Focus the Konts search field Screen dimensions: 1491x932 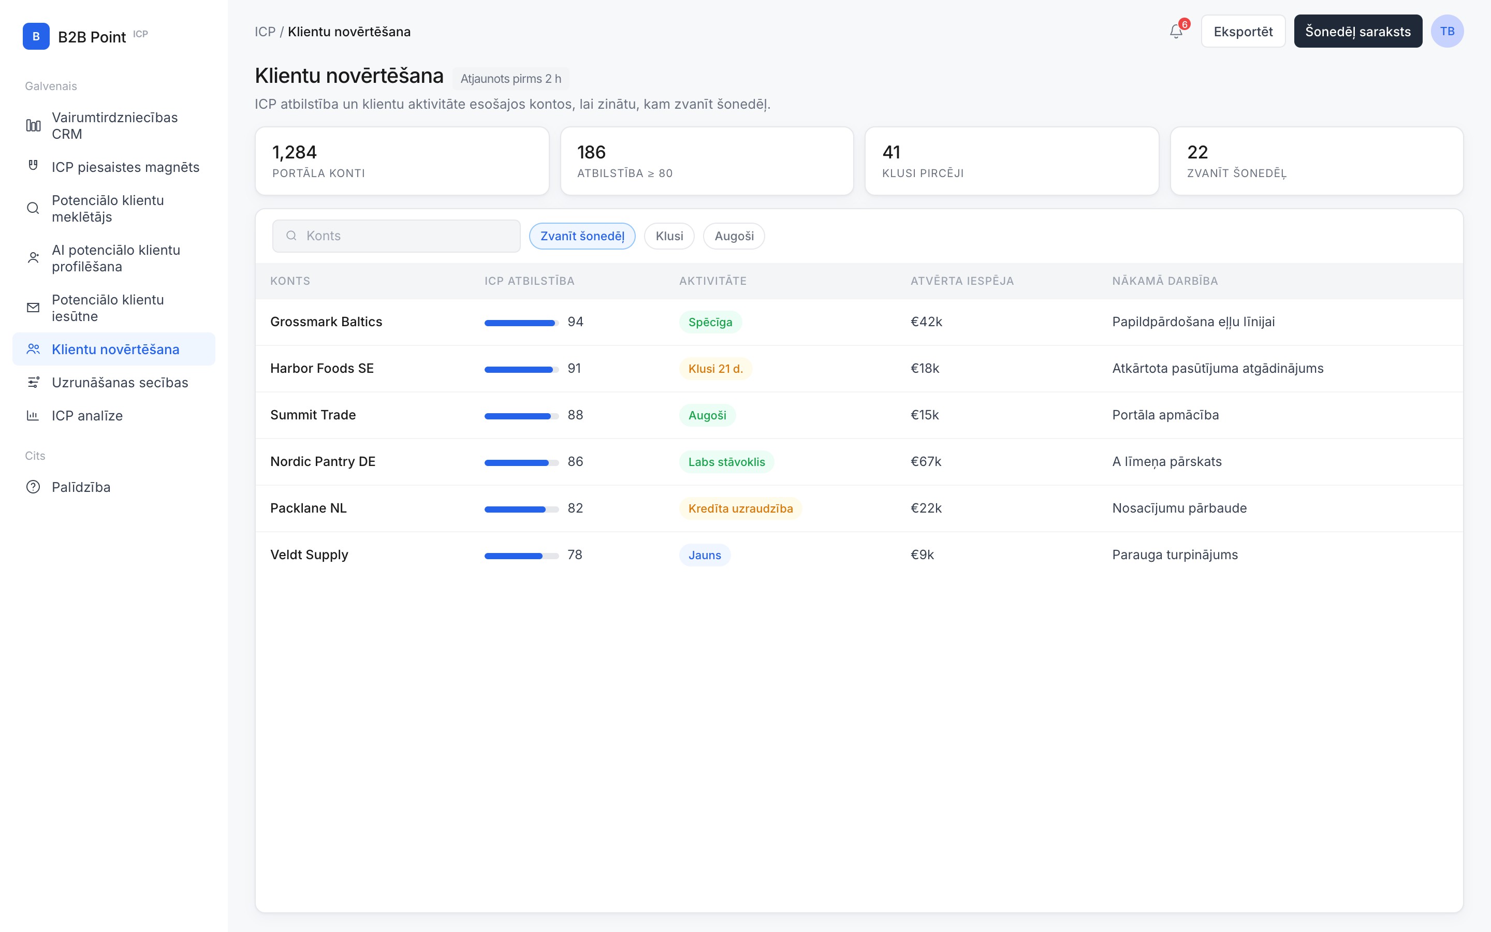(396, 236)
